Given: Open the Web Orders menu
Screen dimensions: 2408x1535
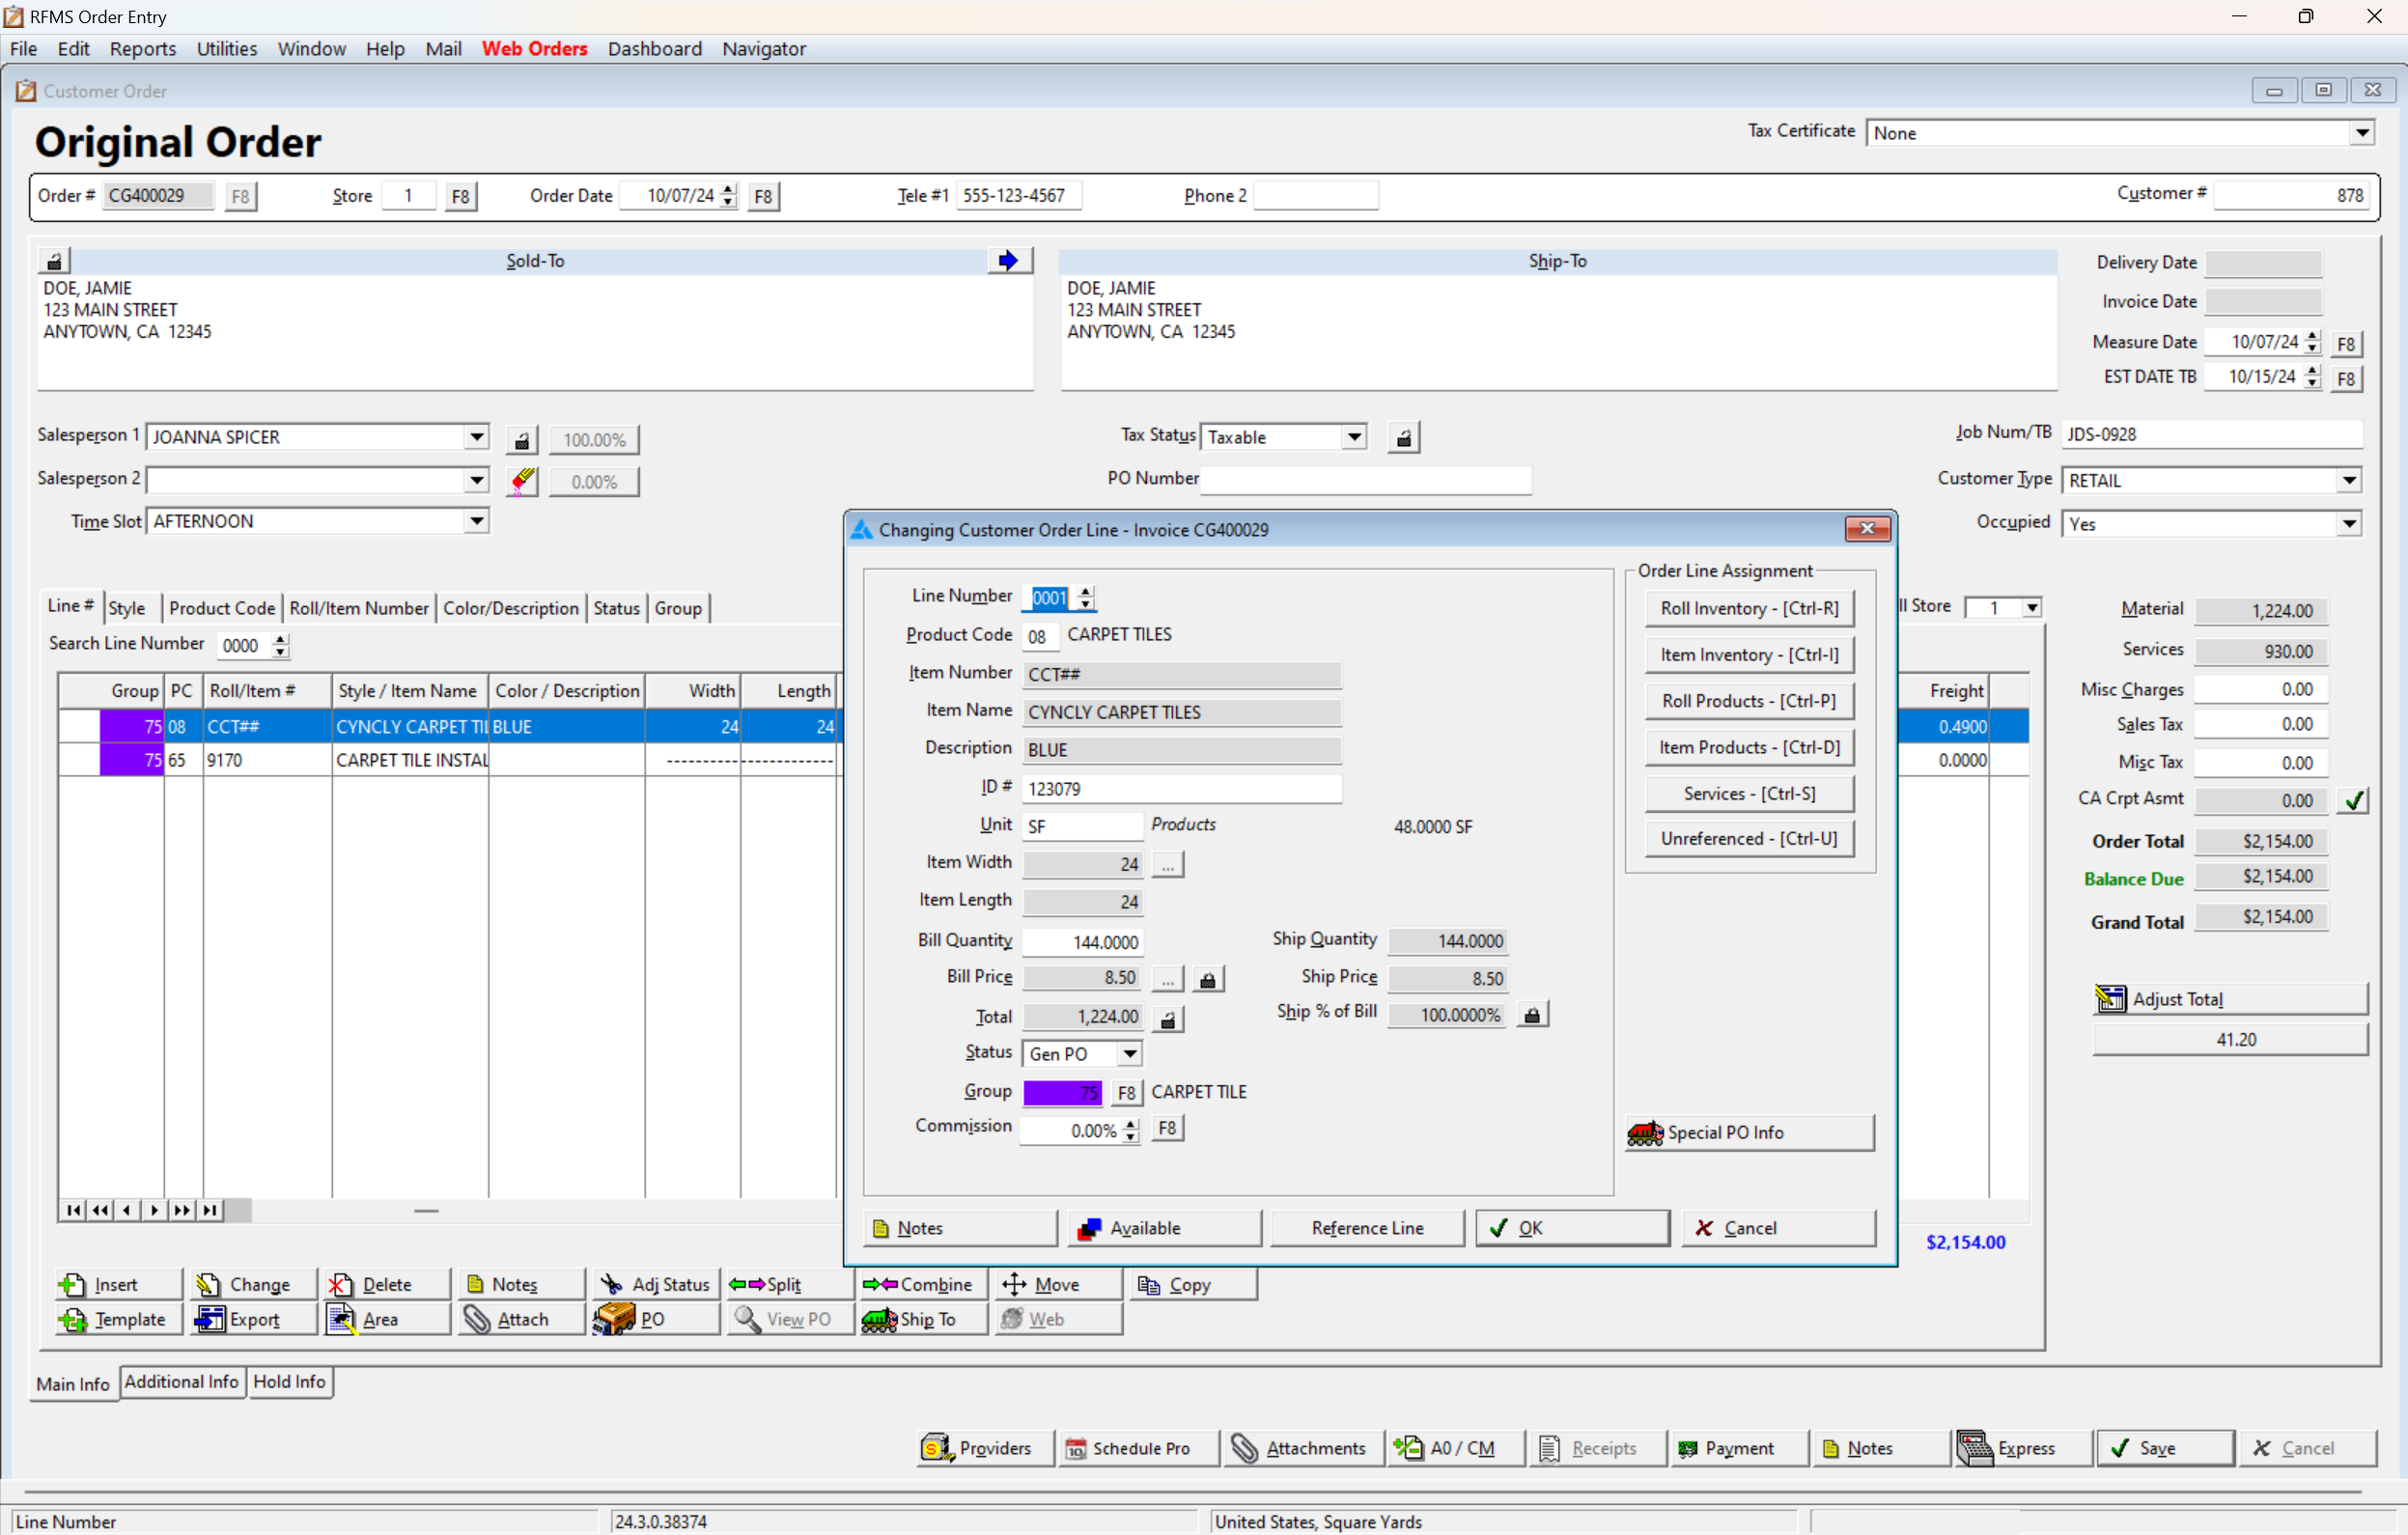Looking at the screenshot, I should [534, 48].
